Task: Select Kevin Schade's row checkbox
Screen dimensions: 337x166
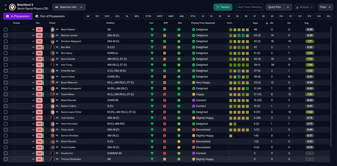Action: 6,59
